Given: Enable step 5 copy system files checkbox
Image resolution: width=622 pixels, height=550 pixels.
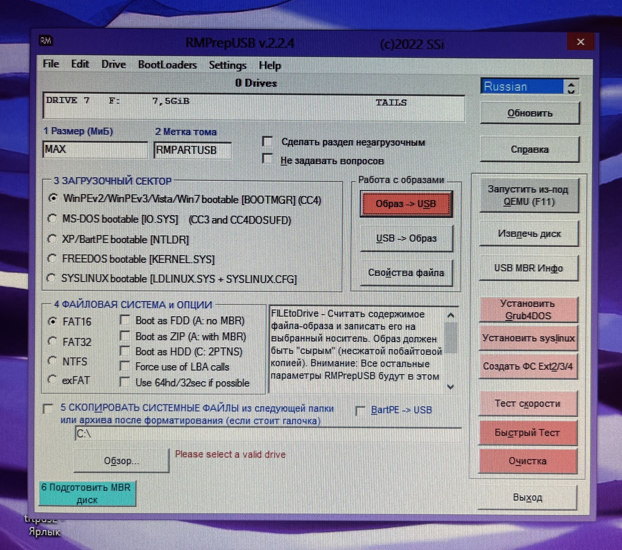Looking at the screenshot, I should pos(48,408).
